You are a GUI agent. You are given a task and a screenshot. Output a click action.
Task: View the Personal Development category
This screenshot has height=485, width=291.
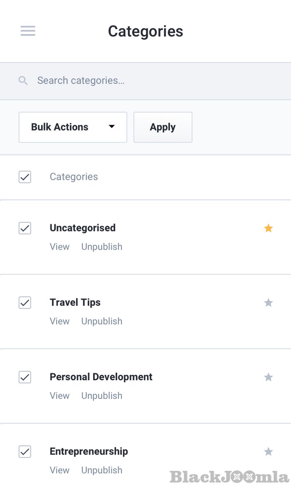pos(59,395)
